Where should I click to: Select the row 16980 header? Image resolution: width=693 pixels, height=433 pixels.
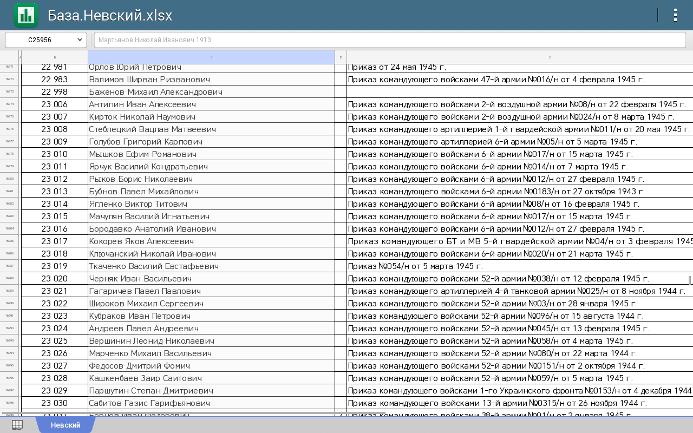pyautogui.click(x=9, y=179)
